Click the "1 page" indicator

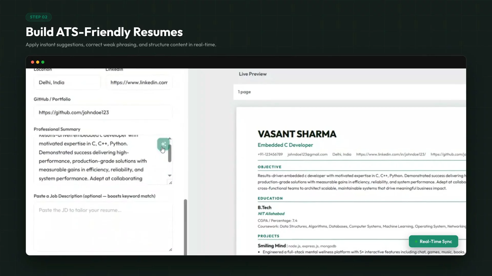coord(244,92)
